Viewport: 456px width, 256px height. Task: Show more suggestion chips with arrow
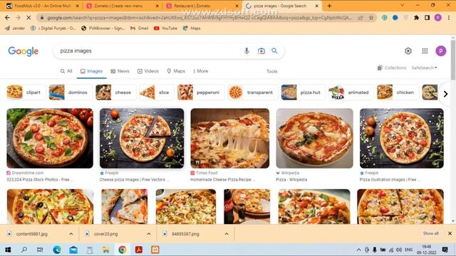click(445, 94)
